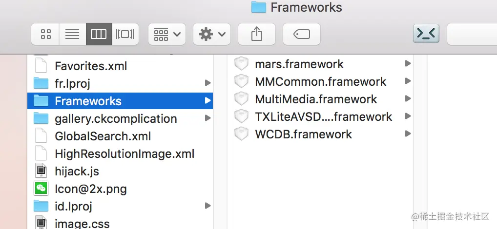Select the highlighted Frameworks folder row

[x=120, y=101]
